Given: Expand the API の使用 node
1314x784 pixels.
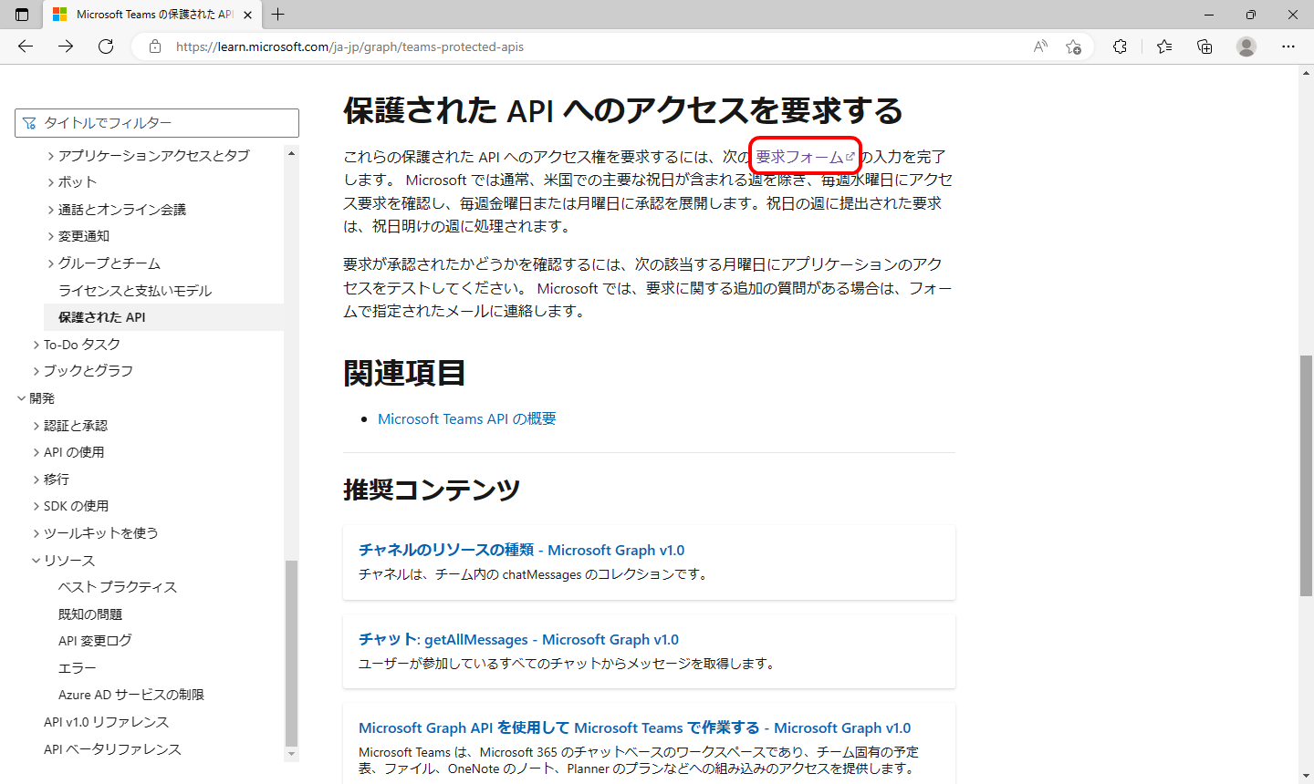Looking at the screenshot, I should (36, 452).
